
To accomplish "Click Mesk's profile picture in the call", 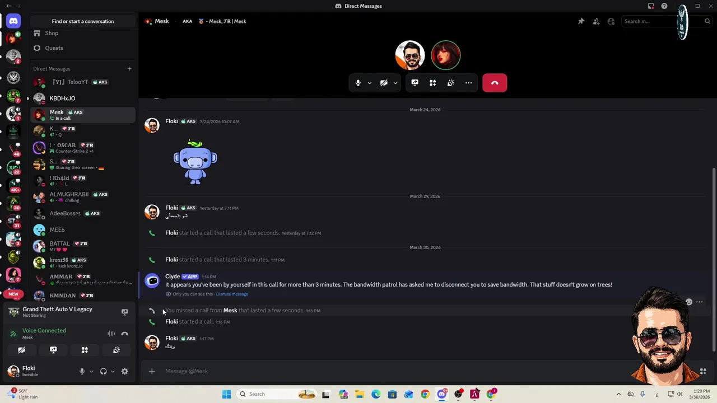I will pyautogui.click(x=446, y=55).
